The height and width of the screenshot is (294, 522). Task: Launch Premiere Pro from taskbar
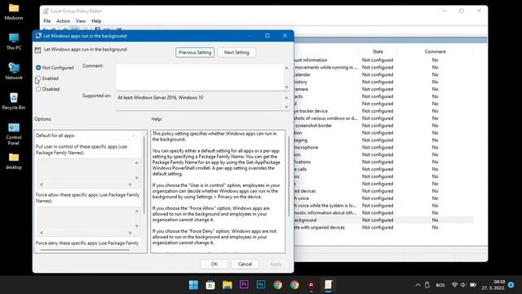pyautogui.click(x=244, y=285)
